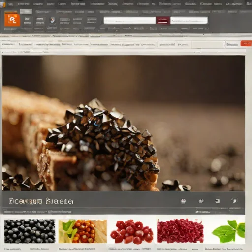Click the ribbon icon with horizontal lines beside the search field
The image size is (252, 252).
tap(92, 21)
